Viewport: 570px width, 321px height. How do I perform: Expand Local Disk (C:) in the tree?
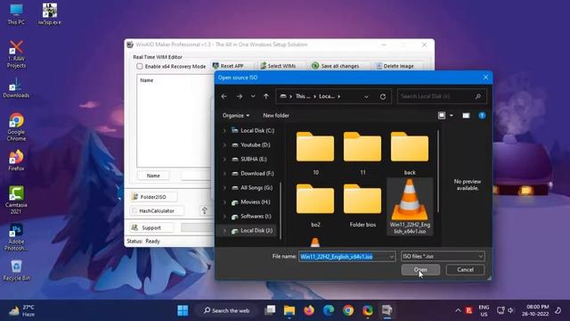pyautogui.click(x=224, y=131)
